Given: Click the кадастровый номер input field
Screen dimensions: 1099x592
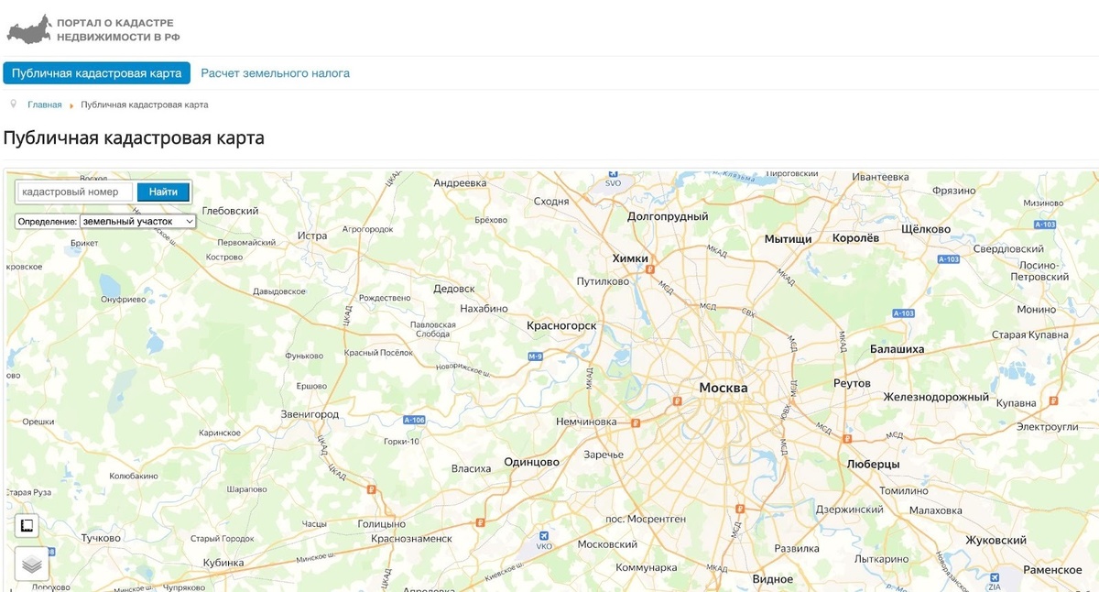Looking at the screenshot, I should (73, 192).
